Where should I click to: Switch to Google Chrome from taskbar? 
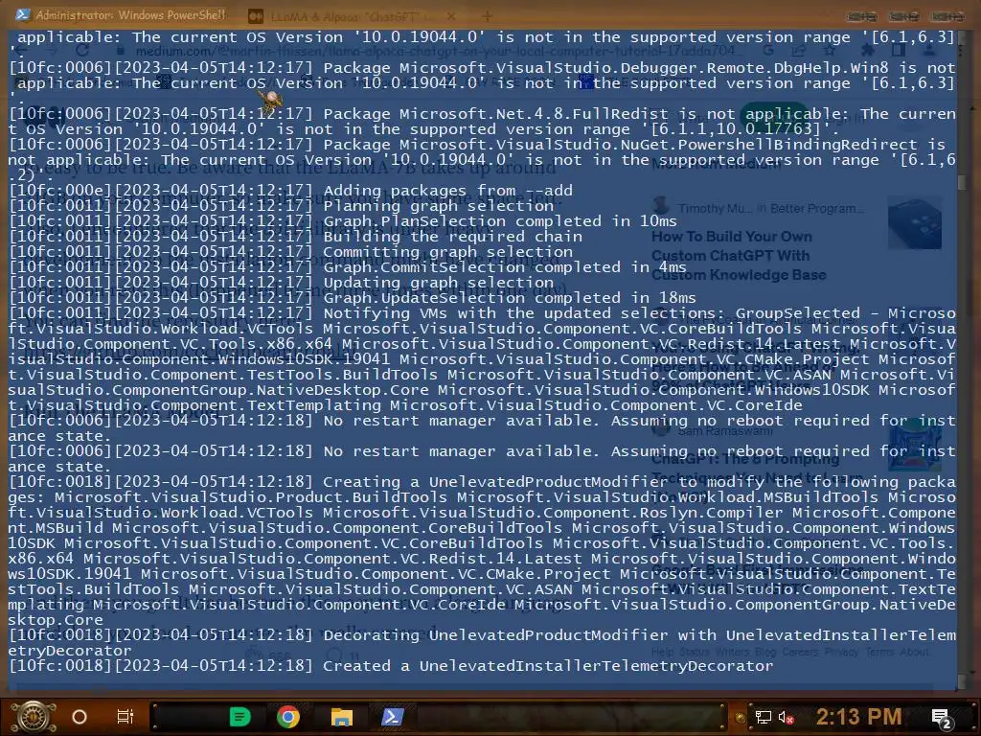tap(288, 717)
